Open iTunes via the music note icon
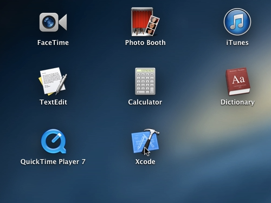This screenshot has width=271, height=203. click(237, 22)
